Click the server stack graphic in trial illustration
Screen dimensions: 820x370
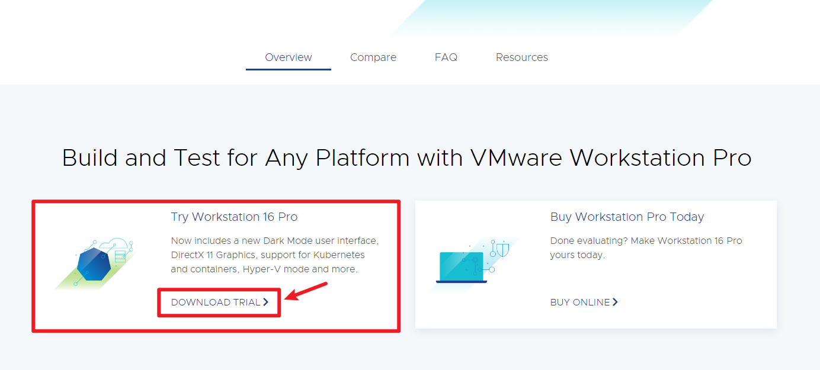(x=120, y=256)
